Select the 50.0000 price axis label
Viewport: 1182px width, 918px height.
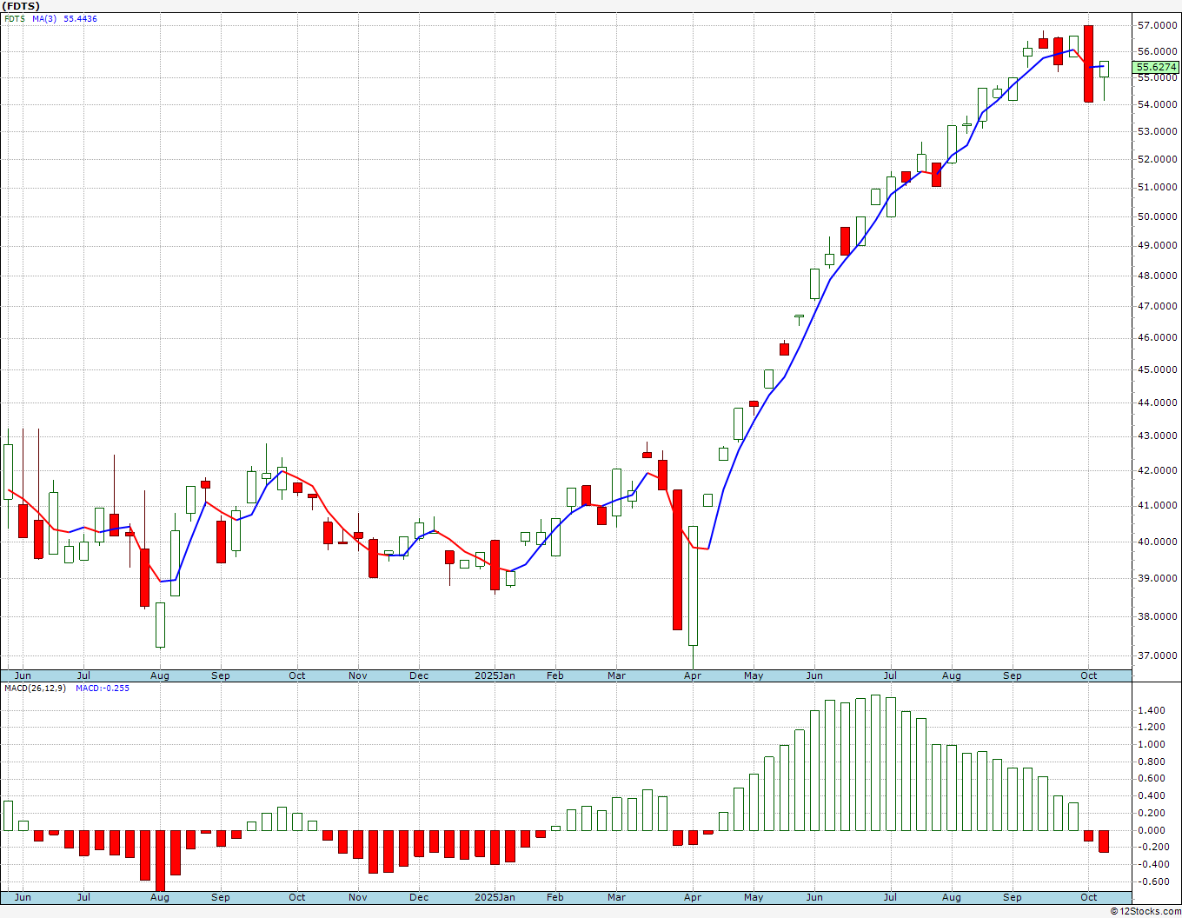(x=1157, y=216)
